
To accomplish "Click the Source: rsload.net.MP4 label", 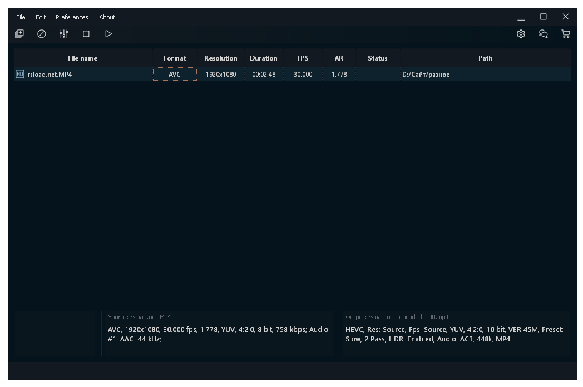I will point(140,317).
